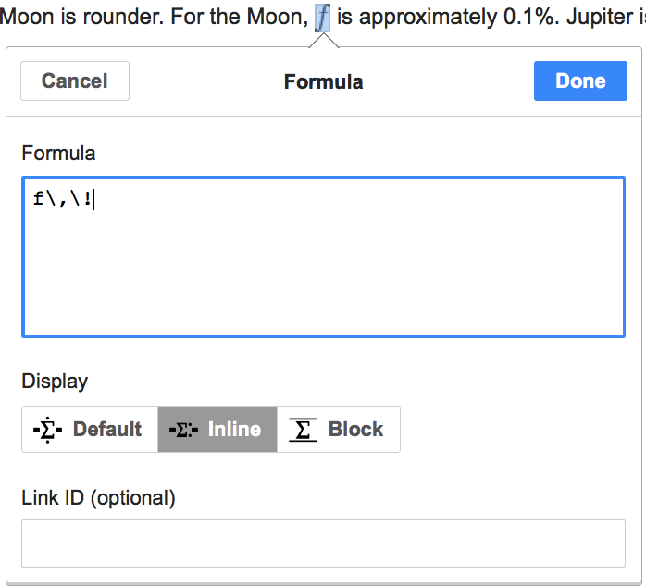Screen dimensions: 646x588
Task: Click the Link ID (optional) label
Action: point(98,497)
